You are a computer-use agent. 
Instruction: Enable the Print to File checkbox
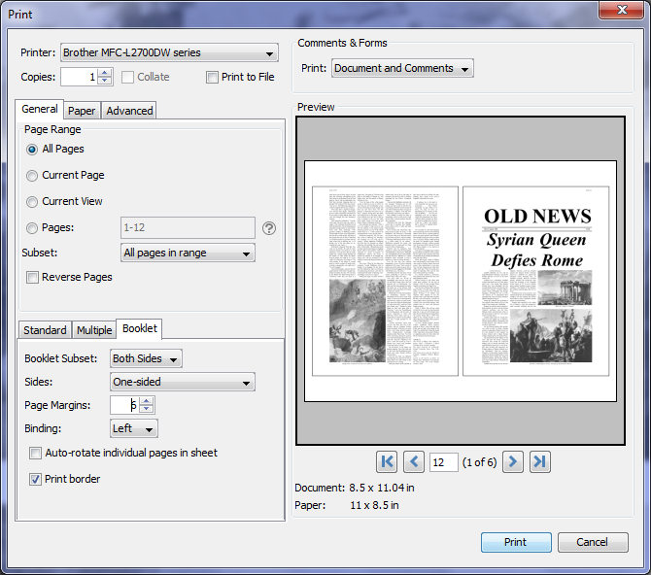212,78
